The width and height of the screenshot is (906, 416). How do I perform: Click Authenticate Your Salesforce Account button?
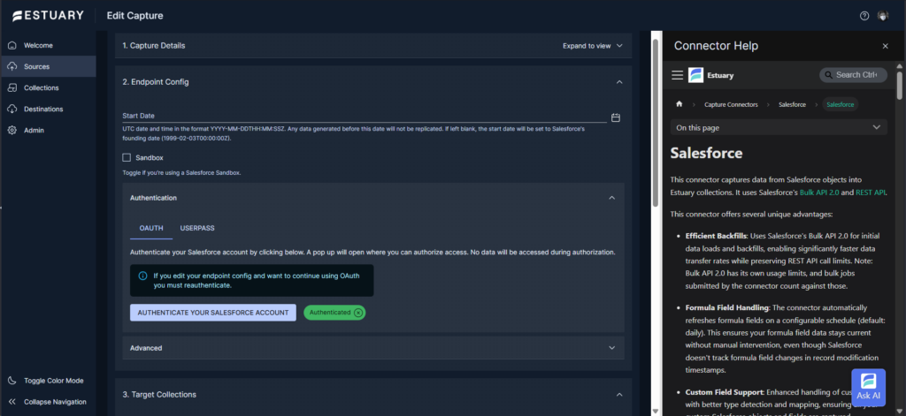(212, 312)
